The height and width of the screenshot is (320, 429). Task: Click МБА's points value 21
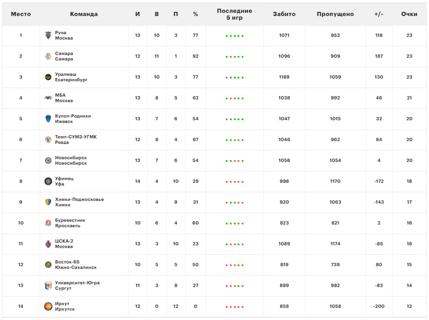pos(409,98)
